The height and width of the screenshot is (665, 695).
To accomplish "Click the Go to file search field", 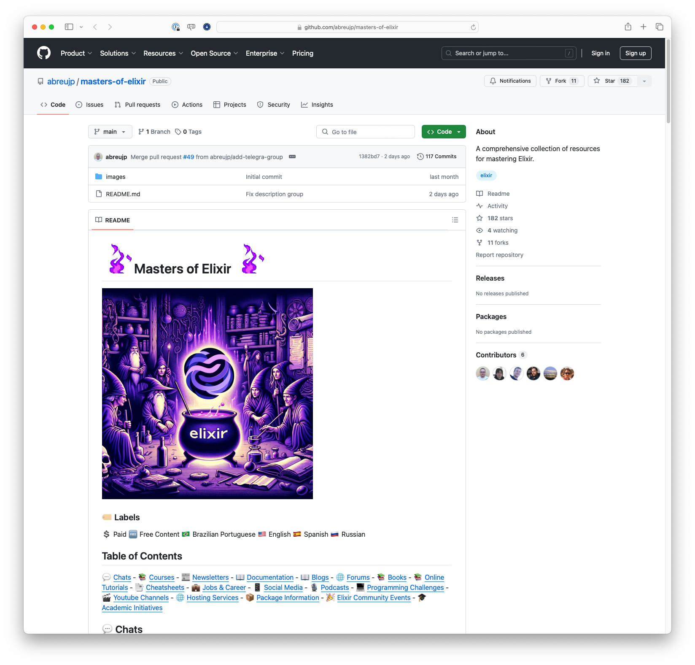I will click(x=366, y=132).
